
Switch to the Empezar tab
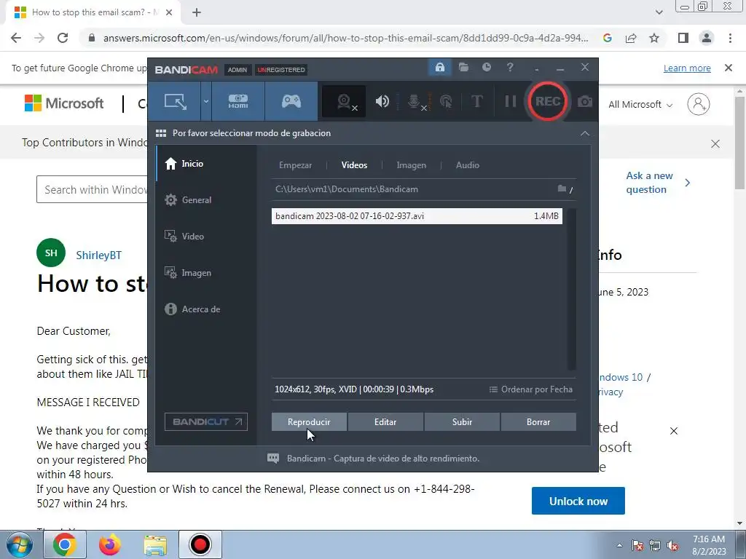coord(296,165)
